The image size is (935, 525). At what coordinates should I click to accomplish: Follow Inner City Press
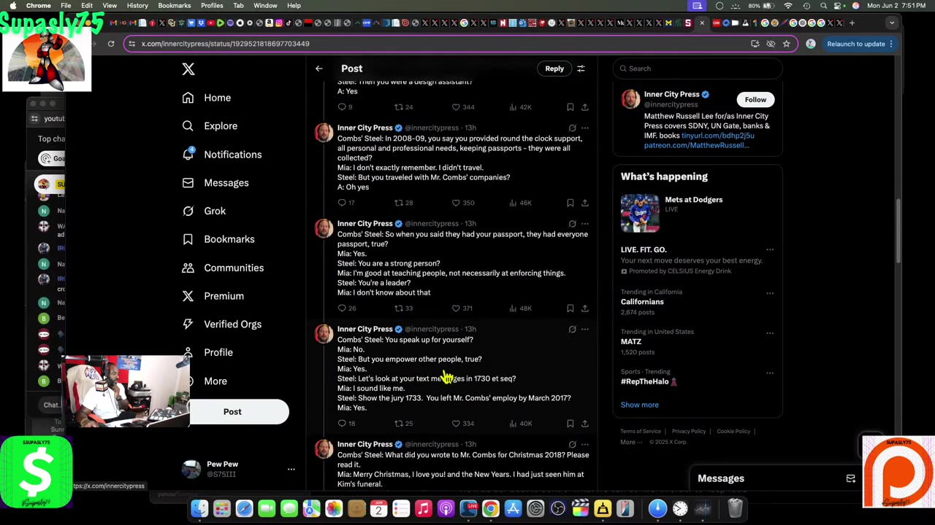click(x=755, y=100)
